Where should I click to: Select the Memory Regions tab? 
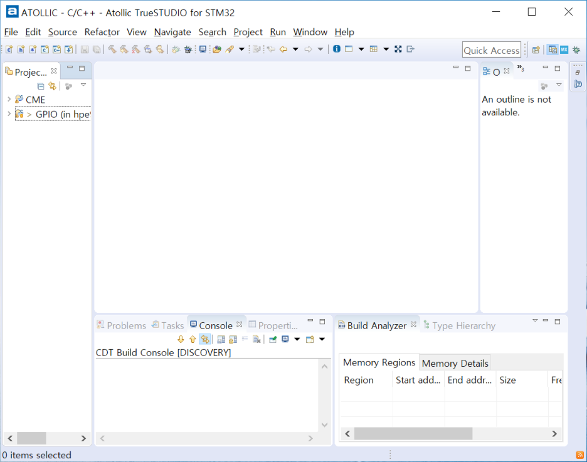click(379, 362)
